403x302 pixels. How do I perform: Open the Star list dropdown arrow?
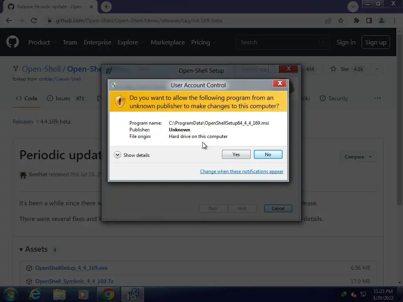(377, 69)
